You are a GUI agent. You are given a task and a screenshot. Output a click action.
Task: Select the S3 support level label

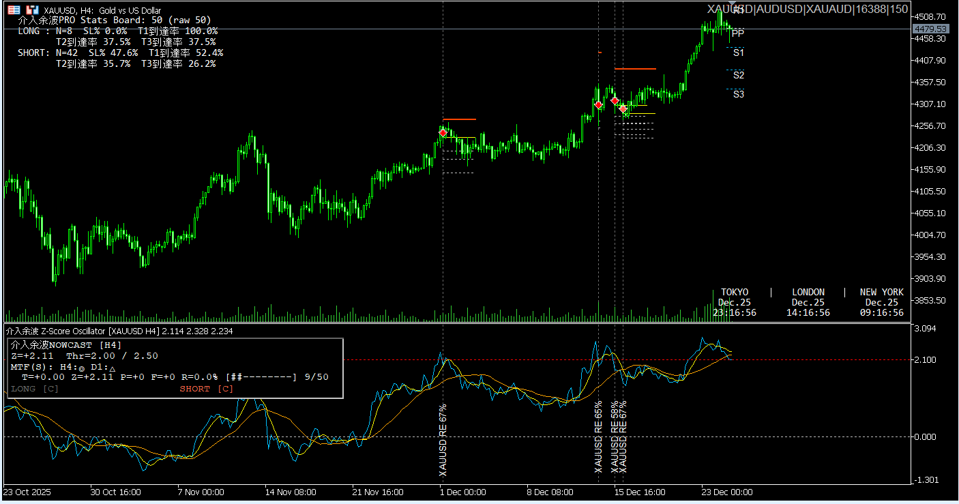pos(739,94)
